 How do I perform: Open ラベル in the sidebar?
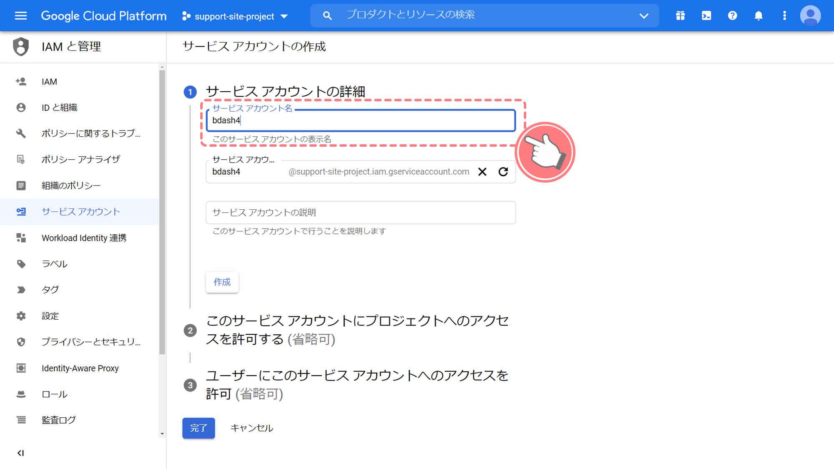coord(79,264)
